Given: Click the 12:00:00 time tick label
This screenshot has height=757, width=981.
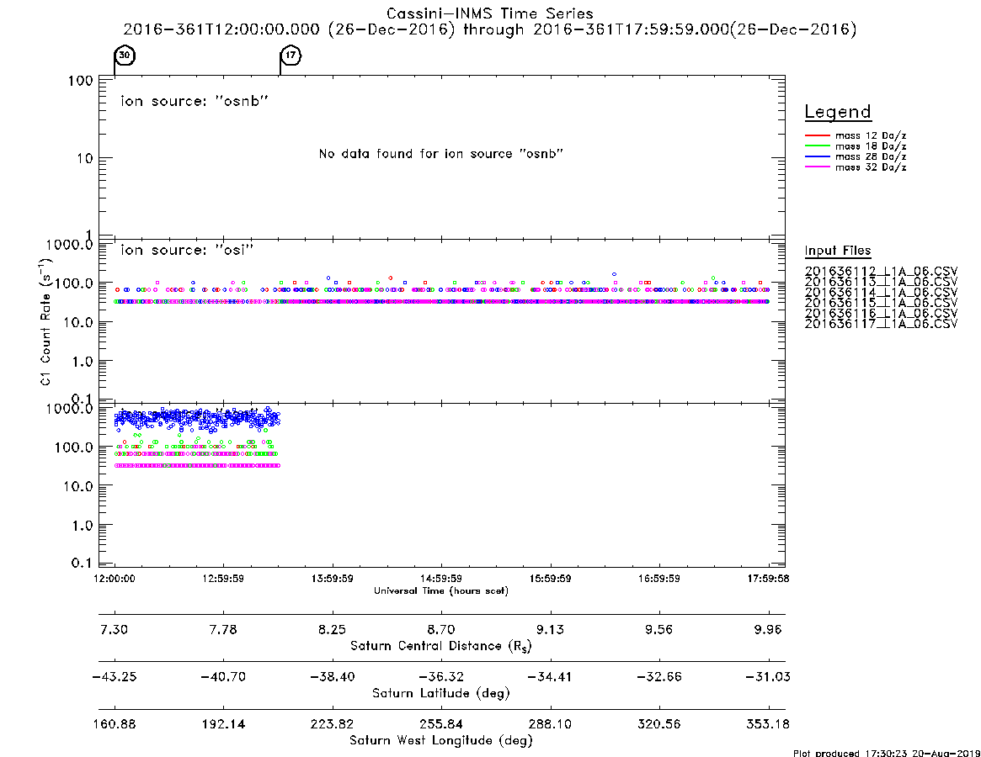Looking at the screenshot, I should click(x=115, y=579).
